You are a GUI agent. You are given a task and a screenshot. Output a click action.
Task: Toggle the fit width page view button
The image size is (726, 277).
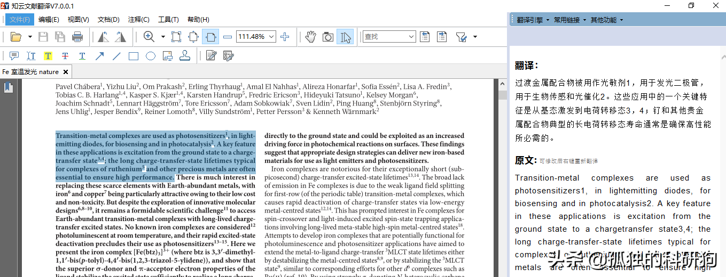[x=210, y=37]
